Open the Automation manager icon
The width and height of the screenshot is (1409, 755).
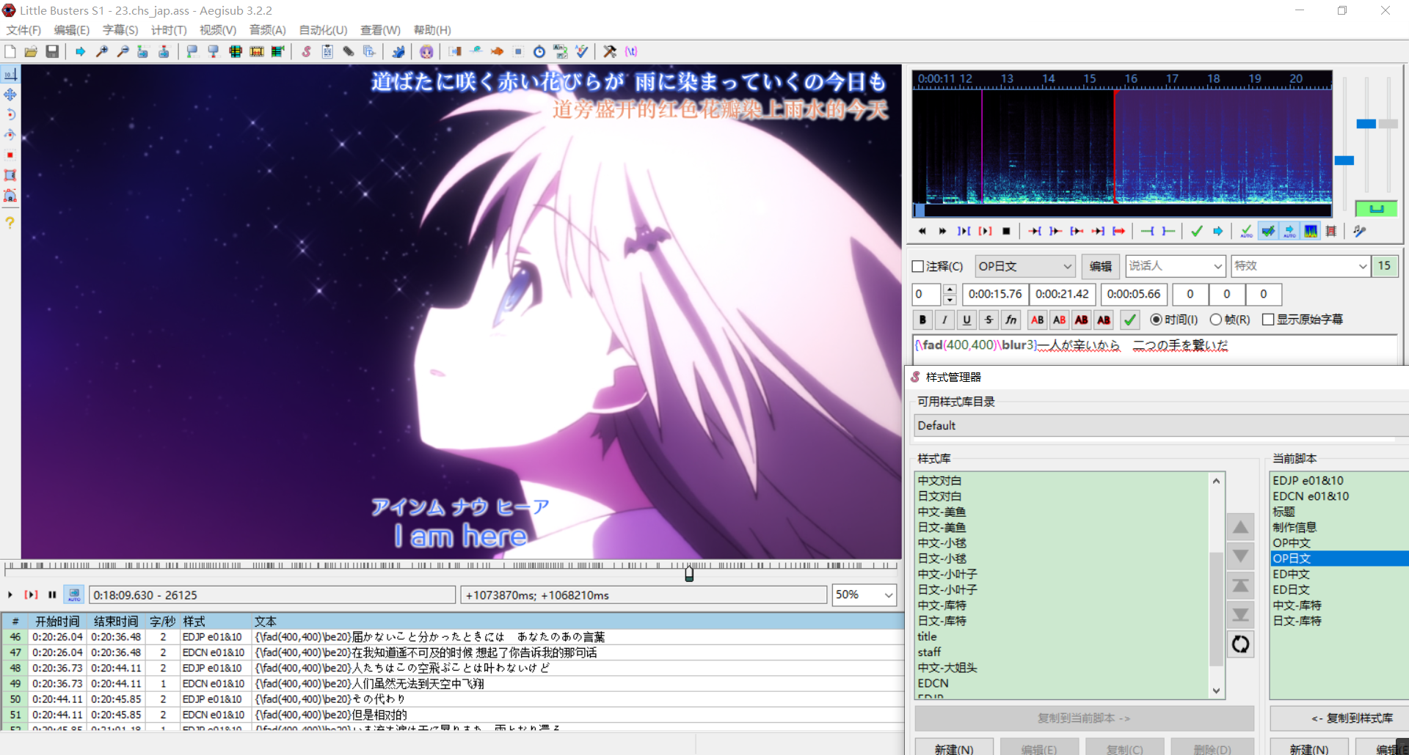tap(398, 51)
